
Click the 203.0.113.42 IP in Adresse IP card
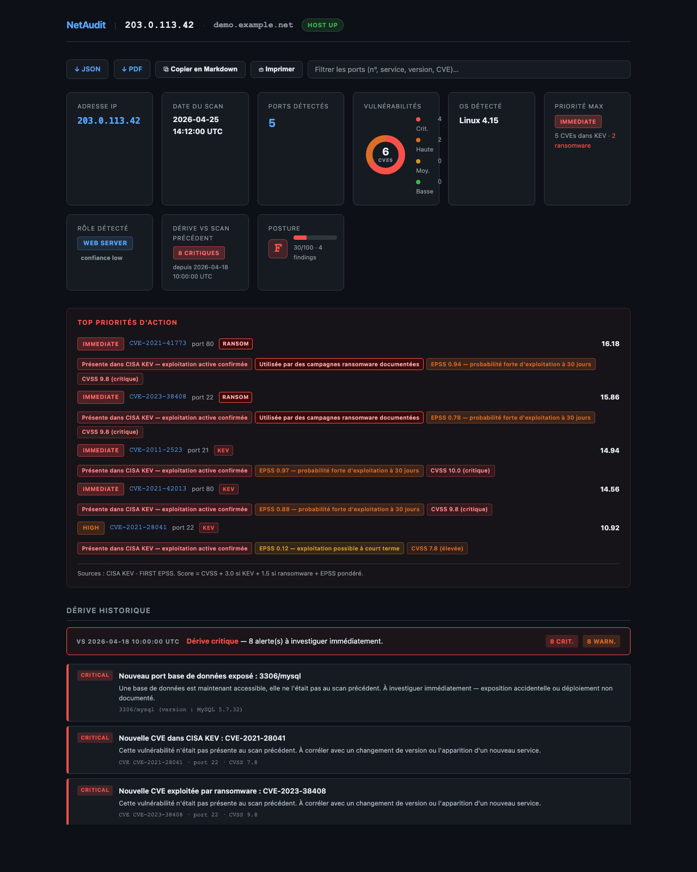pos(109,120)
